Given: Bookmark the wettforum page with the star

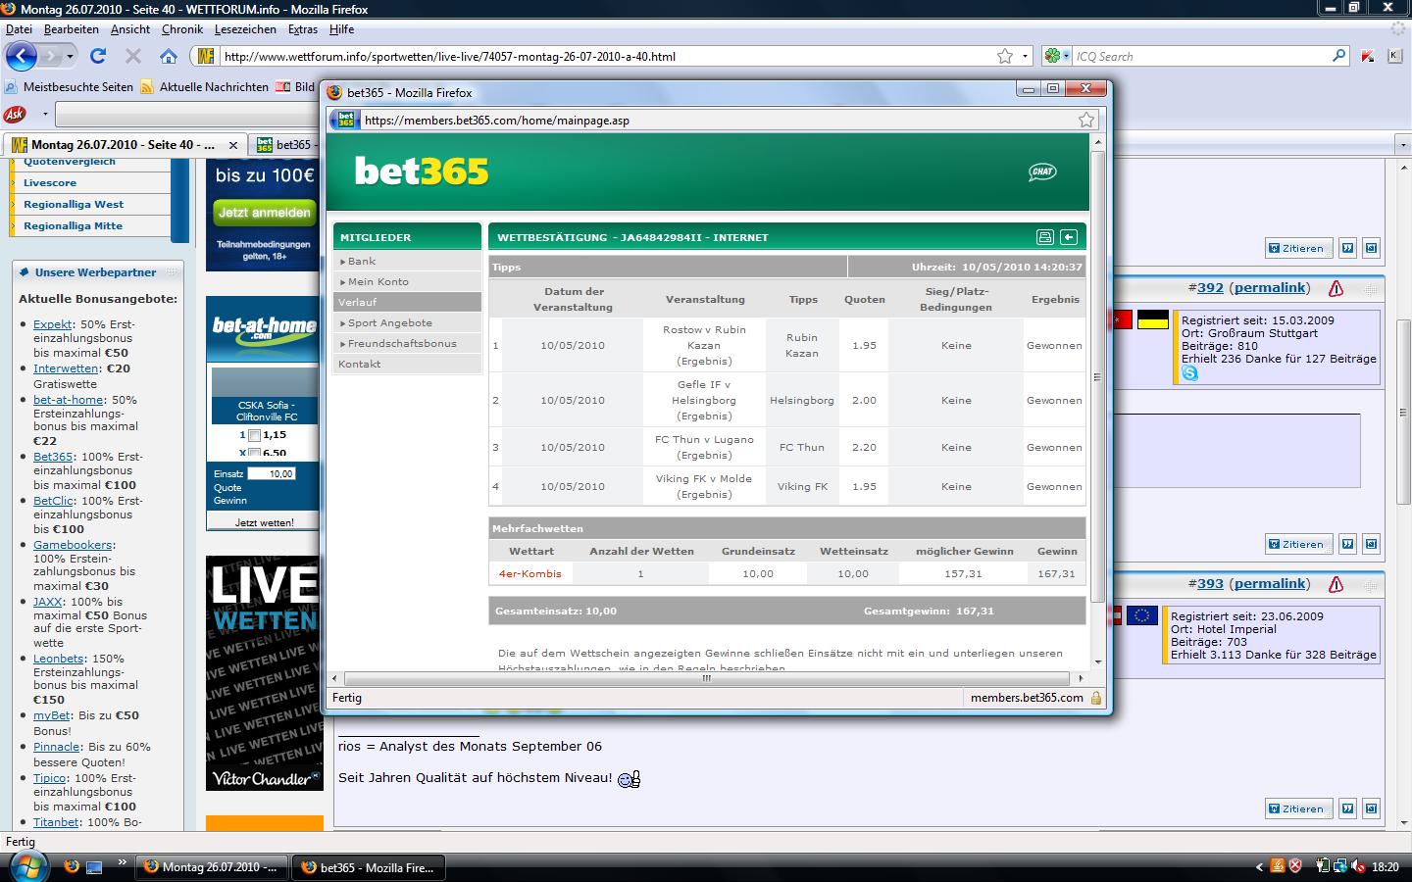Looking at the screenshot, I should point(1005,56).
